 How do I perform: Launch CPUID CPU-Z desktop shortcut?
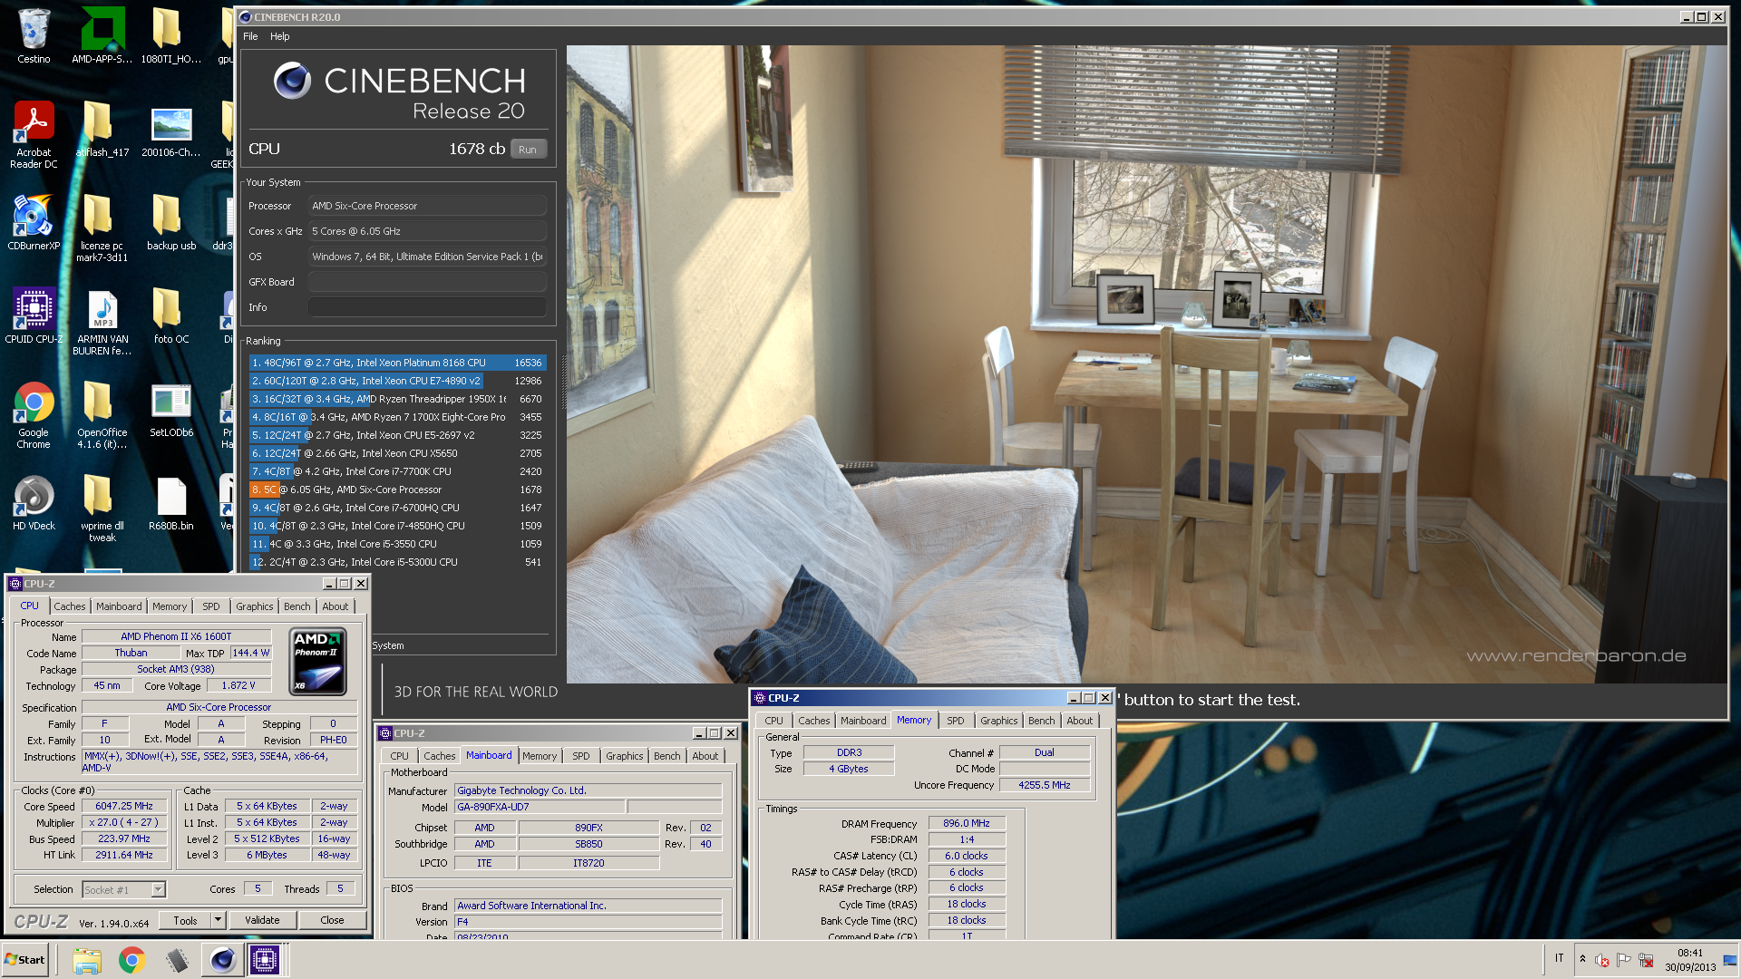coord(34,316)
